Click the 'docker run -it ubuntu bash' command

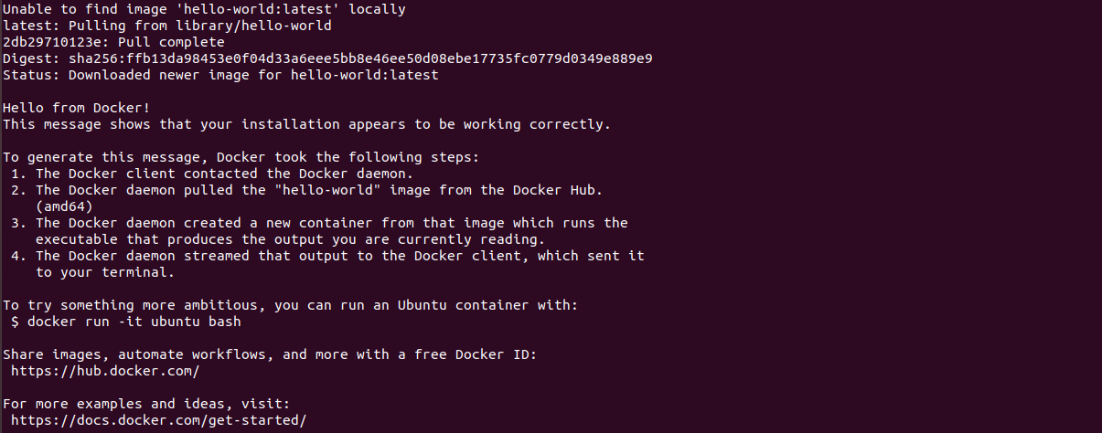pyautogui.click(x=134, y=322)
